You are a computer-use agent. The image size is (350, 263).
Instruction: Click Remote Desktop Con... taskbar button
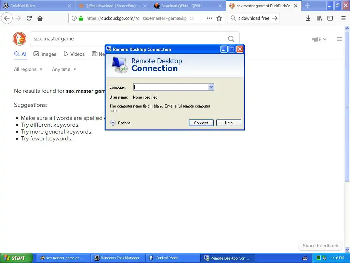(227, 258)
